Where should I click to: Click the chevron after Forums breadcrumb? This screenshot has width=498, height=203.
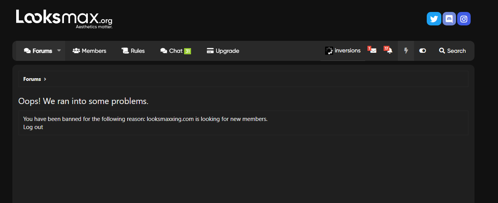pos(45,79)
